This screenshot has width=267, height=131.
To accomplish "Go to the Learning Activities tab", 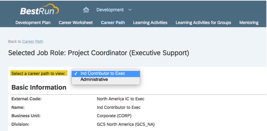I will tap(150, 22).
